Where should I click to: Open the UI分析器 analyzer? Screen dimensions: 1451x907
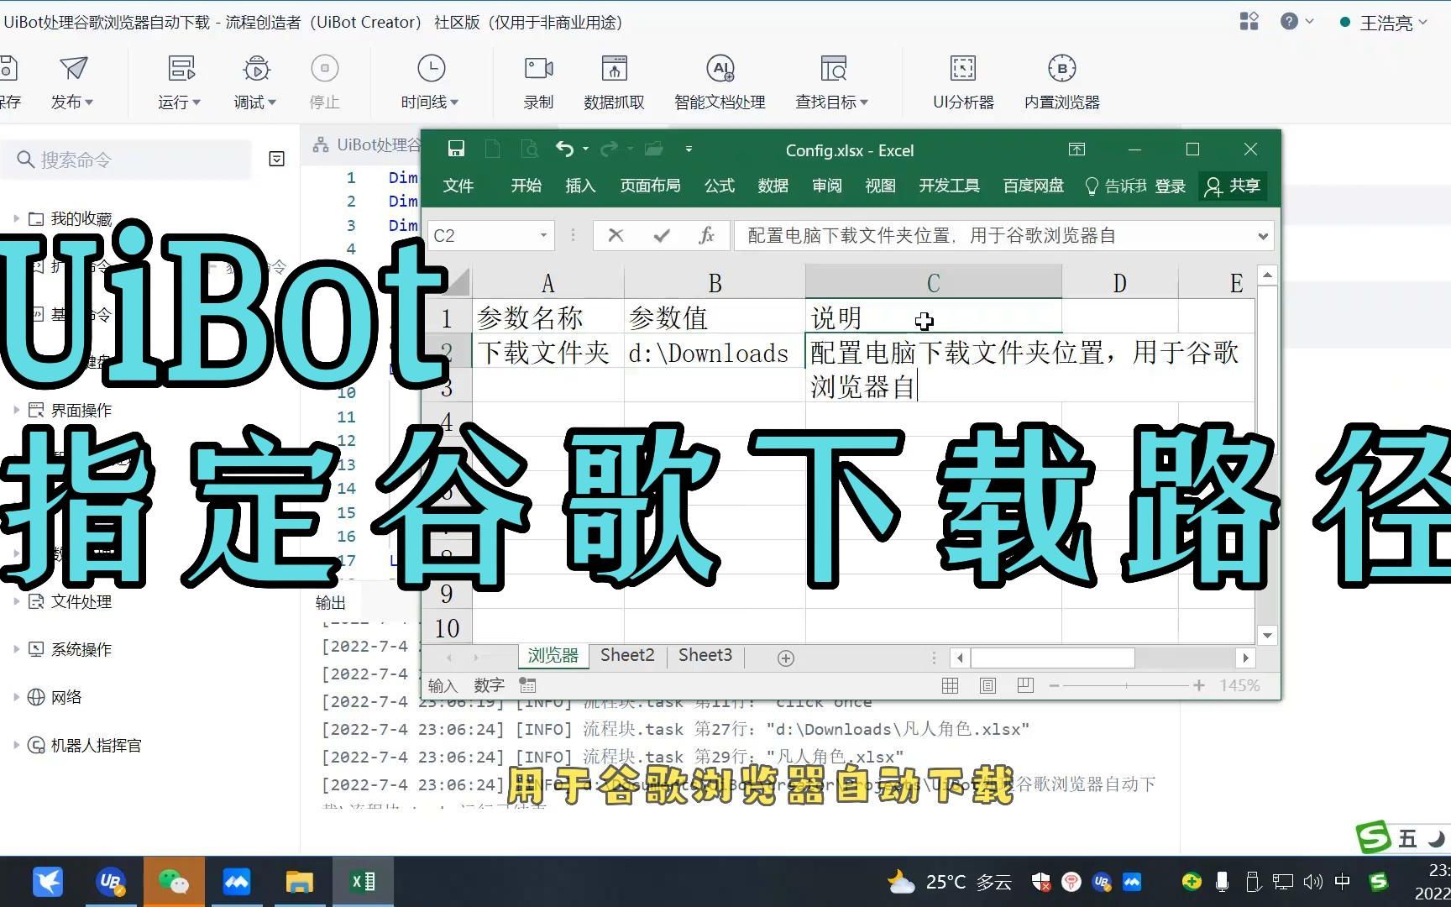tap(963, 69)
